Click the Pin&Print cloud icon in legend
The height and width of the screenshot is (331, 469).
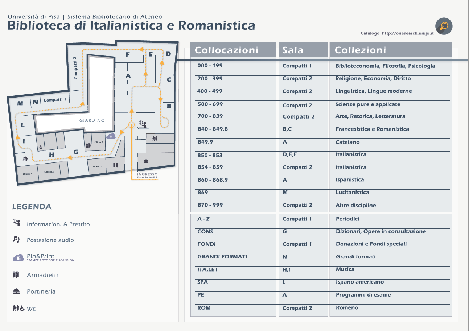[x=18, y=257]
